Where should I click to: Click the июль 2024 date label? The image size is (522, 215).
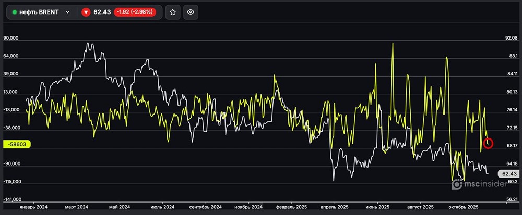coord(163,207)
